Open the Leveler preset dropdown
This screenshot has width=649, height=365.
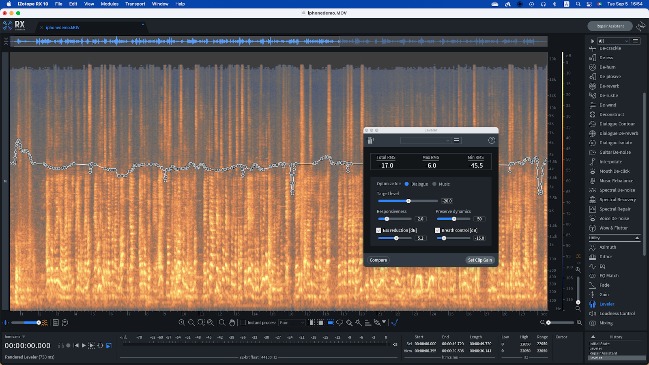426,140
